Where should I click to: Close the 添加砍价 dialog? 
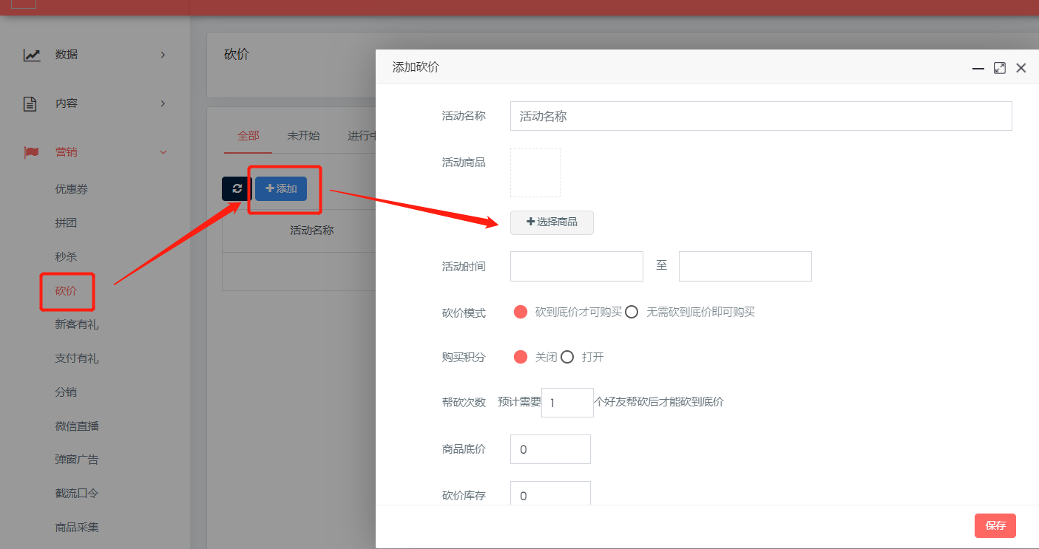point(1021,68)
